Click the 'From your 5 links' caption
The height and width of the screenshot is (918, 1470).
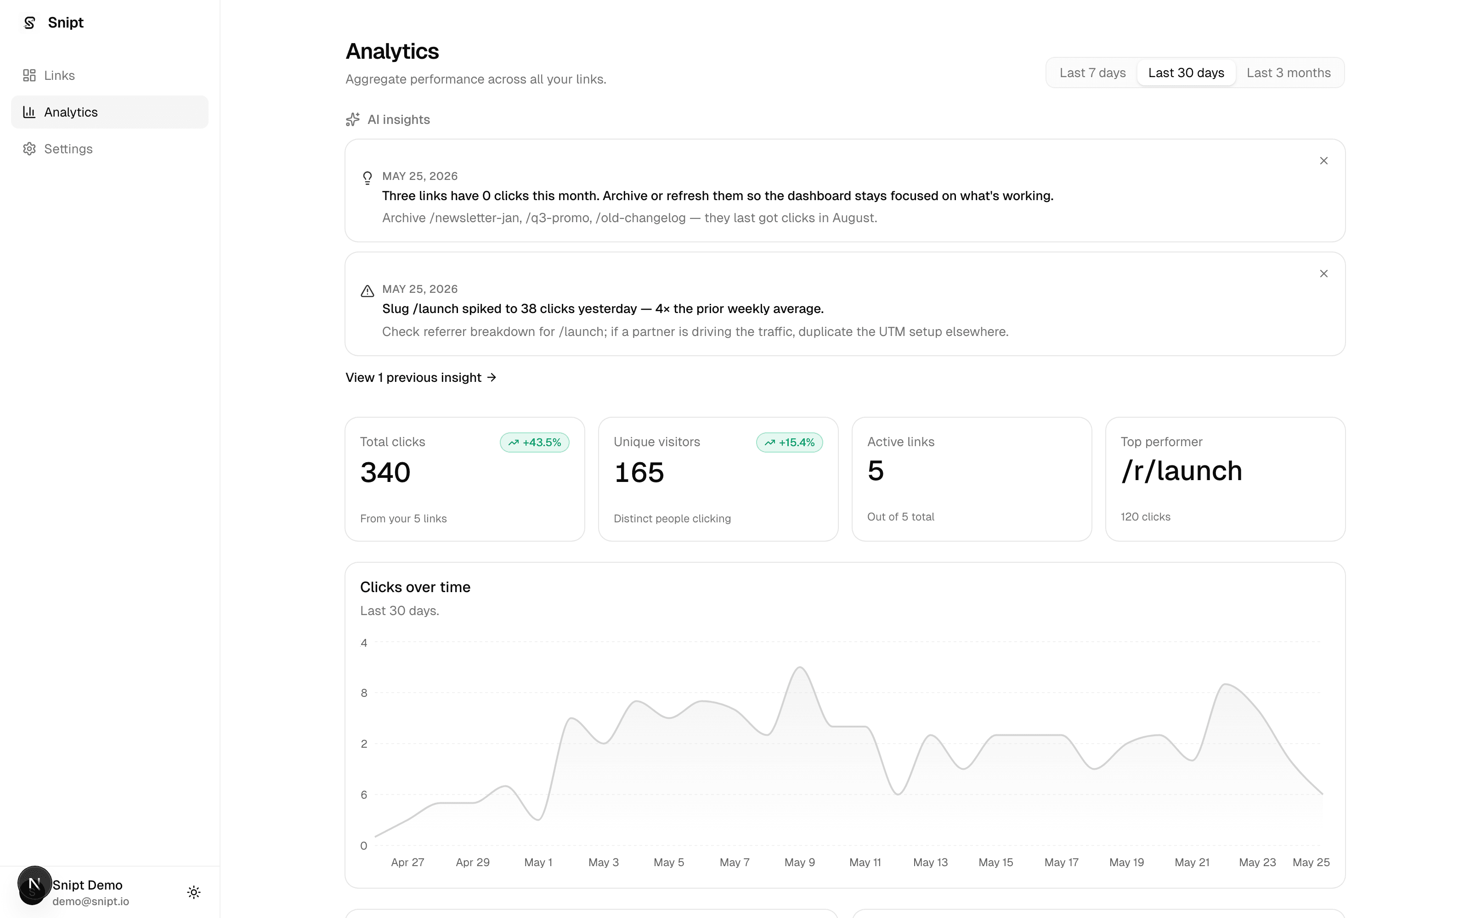tap(403, 519)
